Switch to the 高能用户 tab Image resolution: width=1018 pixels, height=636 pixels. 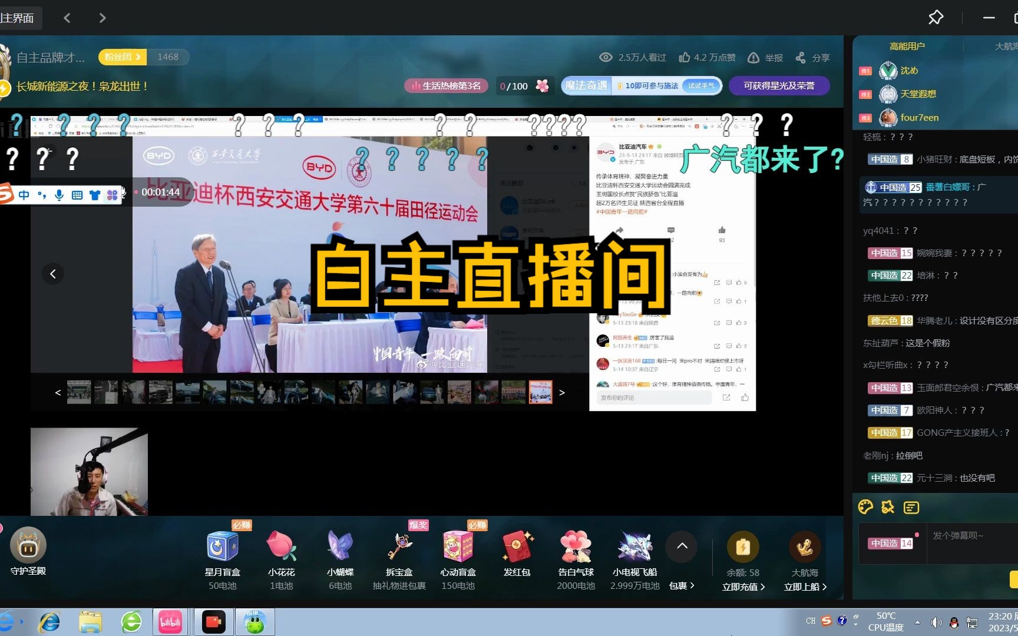pyautogui.click(x=907, y=46)
